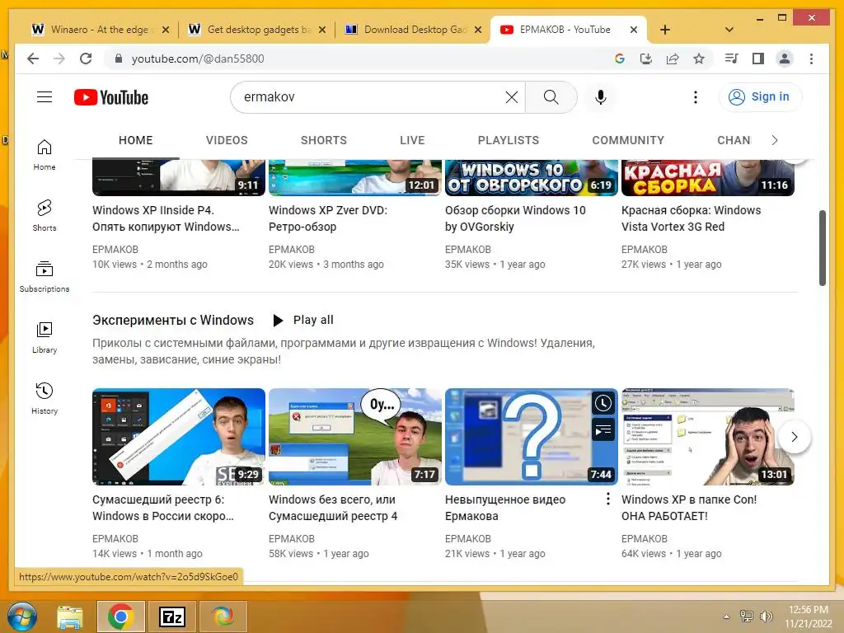Open History in sidebar
The image size is (844, 633).
point(45,398)
